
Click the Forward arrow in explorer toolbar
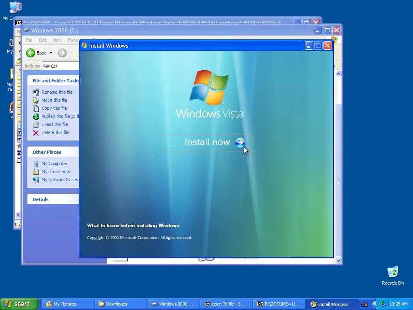(x=62, y=53)
